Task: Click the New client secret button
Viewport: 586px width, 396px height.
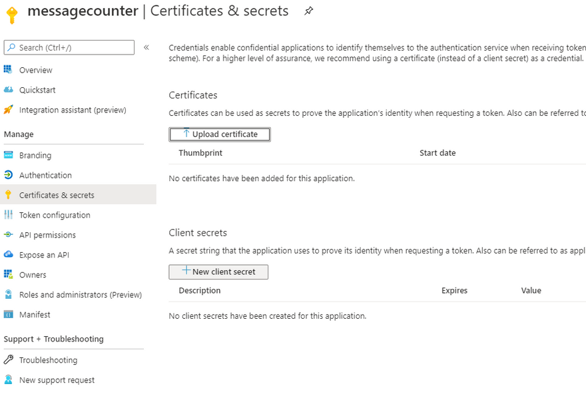Action: click(218, 272)
